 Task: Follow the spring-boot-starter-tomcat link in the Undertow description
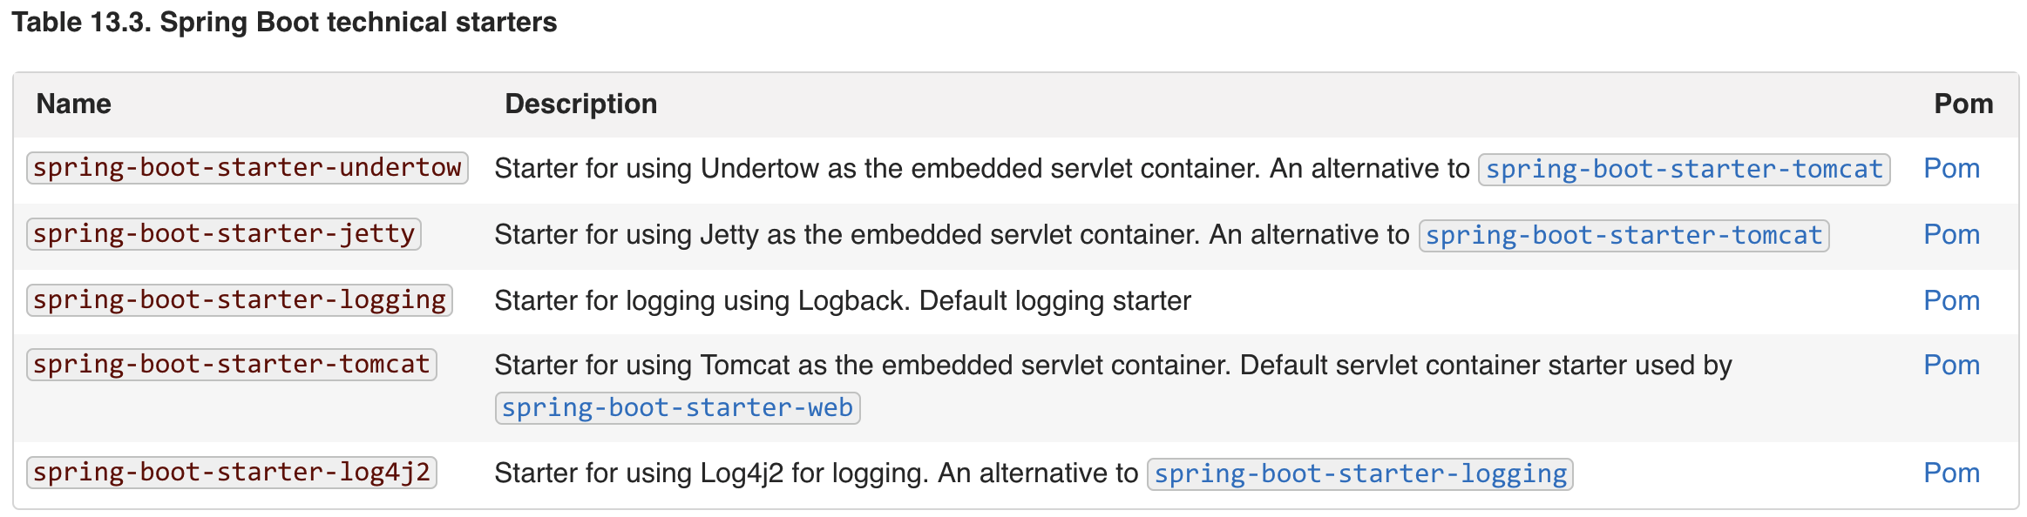tap(1684, 169)
